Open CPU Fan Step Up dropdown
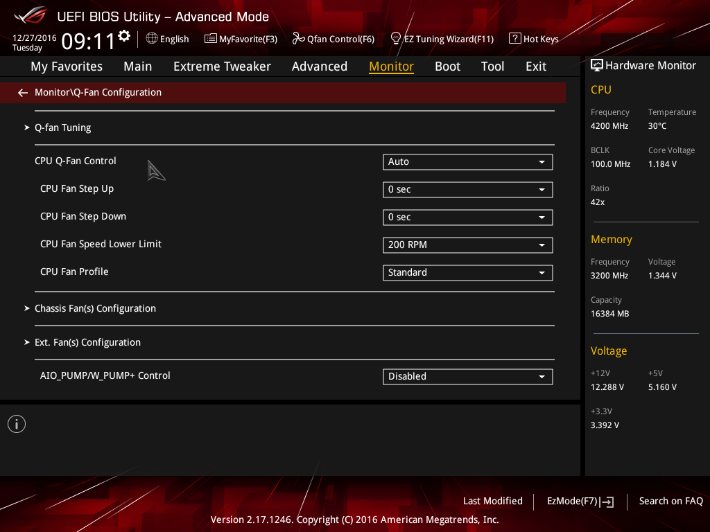The image size is (710, 532). pyautogui.click(x=468, y=190)
